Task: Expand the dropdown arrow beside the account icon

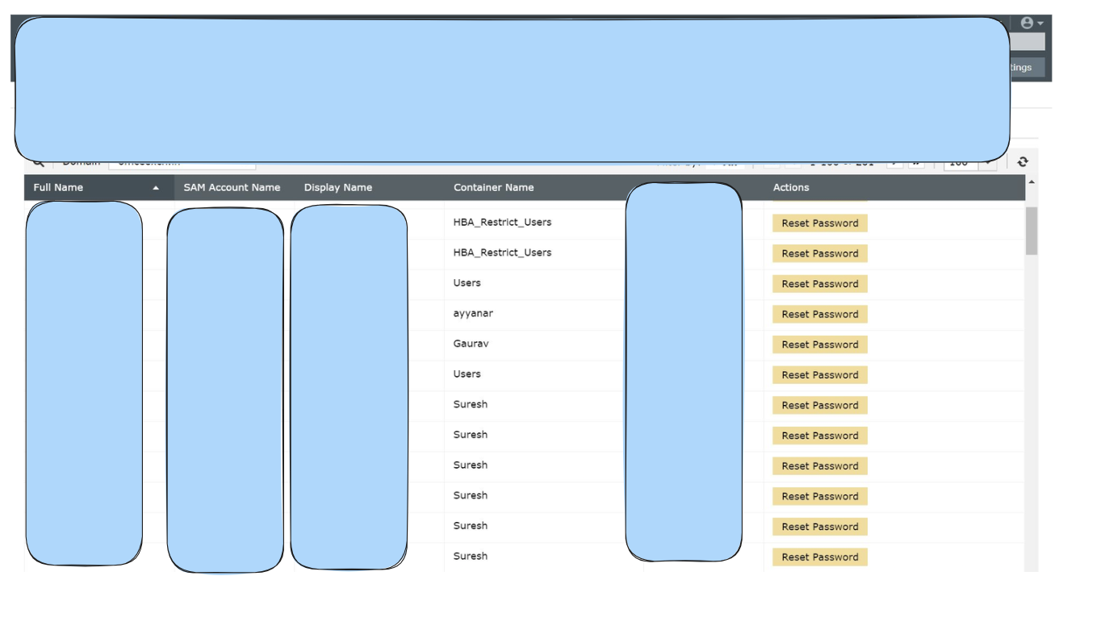Action: (1040, 23)
